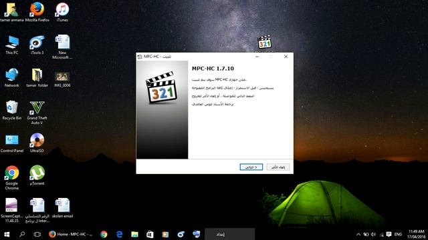Select the Arabic-named Inter... document icon
The width and height of the screenshot is (428, 240).
click(37, 210)
